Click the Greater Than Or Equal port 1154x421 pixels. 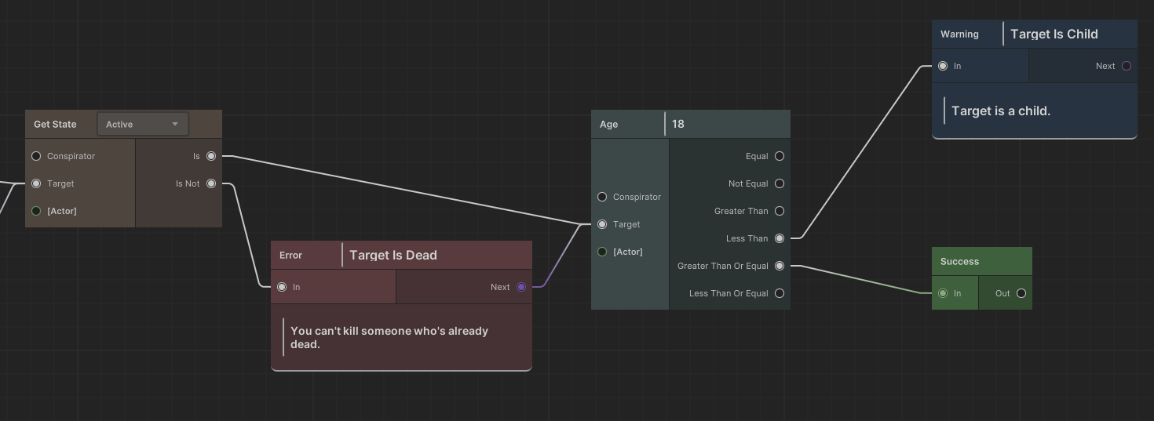point(780,266)
